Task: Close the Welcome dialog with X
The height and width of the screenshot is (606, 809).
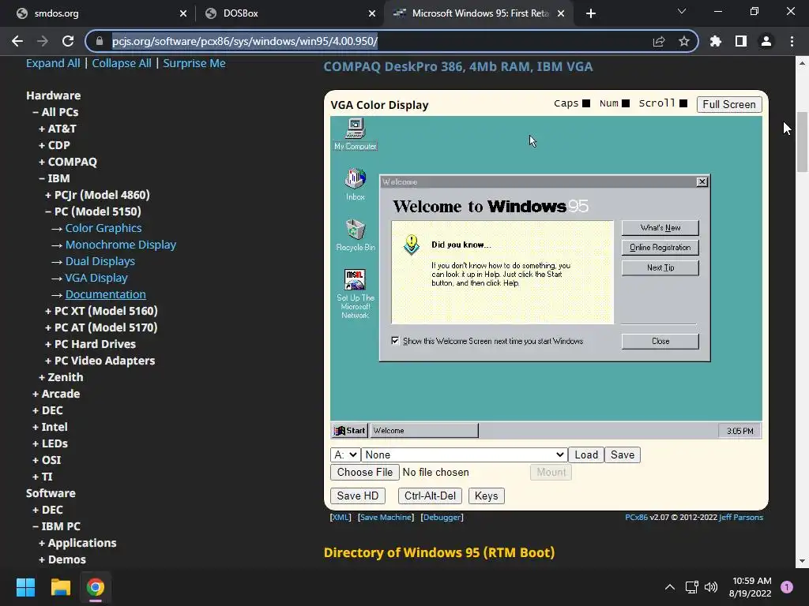Action: click(702, 182)
